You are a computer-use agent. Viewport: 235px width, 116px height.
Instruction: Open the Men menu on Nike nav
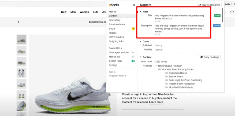click(x=73, y=12)
